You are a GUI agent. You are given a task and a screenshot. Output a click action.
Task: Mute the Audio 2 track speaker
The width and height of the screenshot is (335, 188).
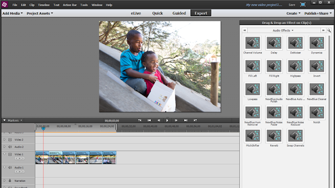(x=10, y=147)
